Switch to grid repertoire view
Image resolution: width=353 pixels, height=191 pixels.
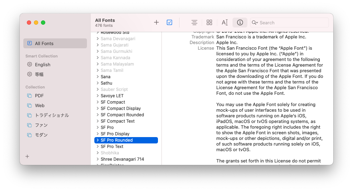pyautogui.click(x=210, y=23)
